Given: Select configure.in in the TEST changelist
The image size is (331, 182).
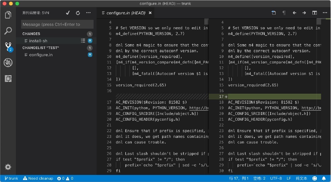Looking at the screenshot, I should click(x=41, y=55).
